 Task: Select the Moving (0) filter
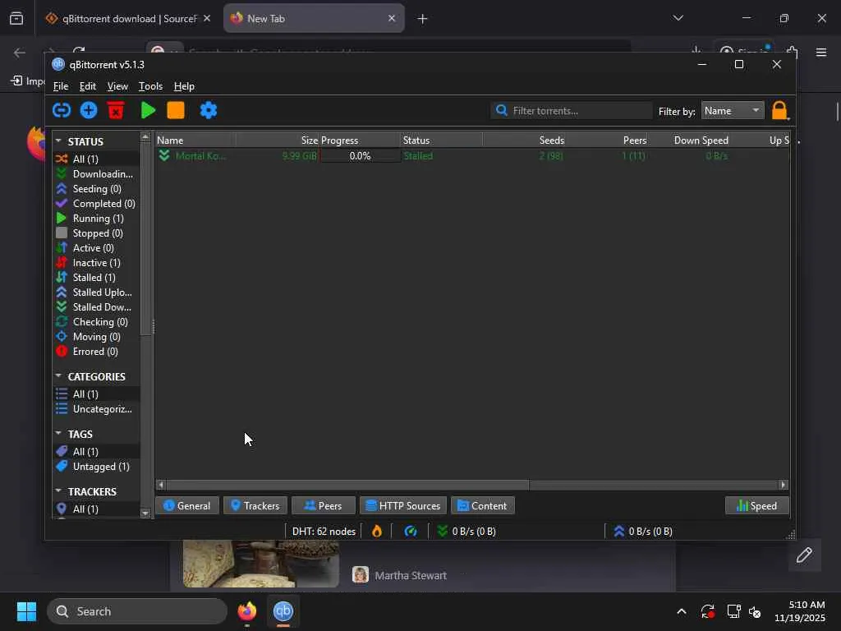[97, 336]
